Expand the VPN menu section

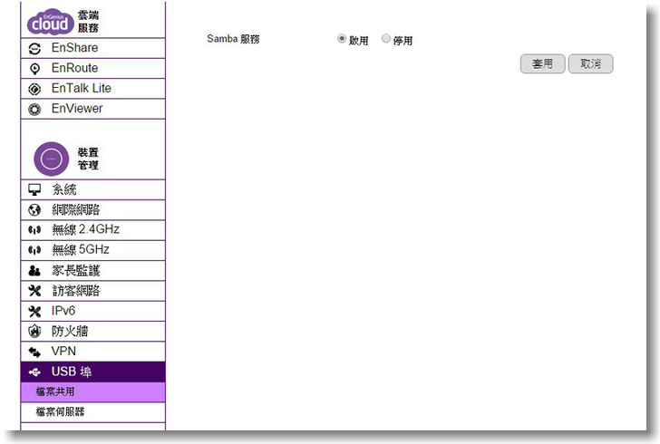coord(63,351)
